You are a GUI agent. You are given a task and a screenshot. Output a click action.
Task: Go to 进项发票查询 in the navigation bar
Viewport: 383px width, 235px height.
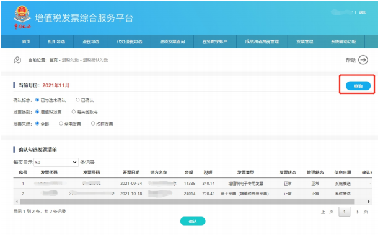tap(172, 41)
